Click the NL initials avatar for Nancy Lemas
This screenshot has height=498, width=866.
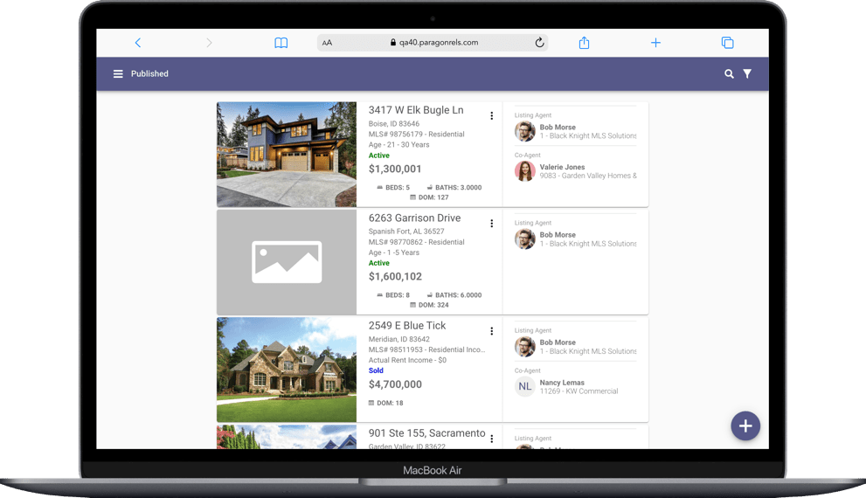[x=524, y=386]
